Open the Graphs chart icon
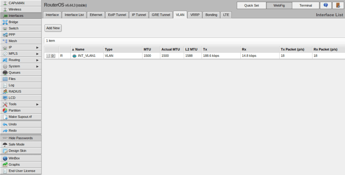This screenshot has height=175, width=345. (x=5, y=165)
